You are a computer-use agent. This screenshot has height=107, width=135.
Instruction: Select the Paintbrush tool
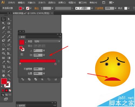click(x=4, y=36)
